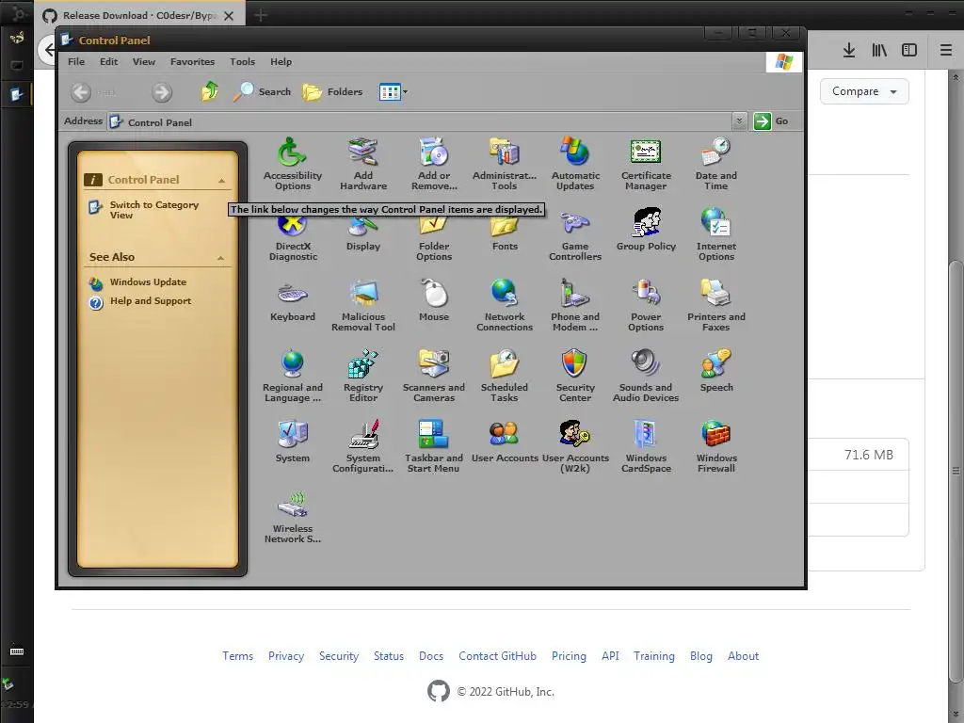This screenshot has width=964, height=723.
Task: Open Registry Editor
Action: pos(363,377)
